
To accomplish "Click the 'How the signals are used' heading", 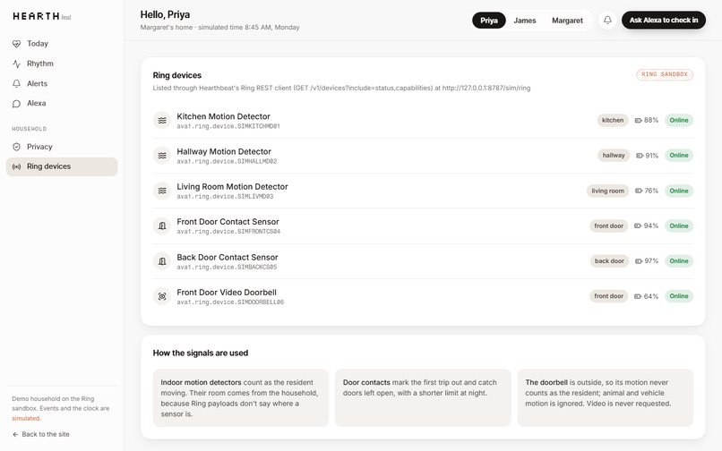I will point(201,353).
